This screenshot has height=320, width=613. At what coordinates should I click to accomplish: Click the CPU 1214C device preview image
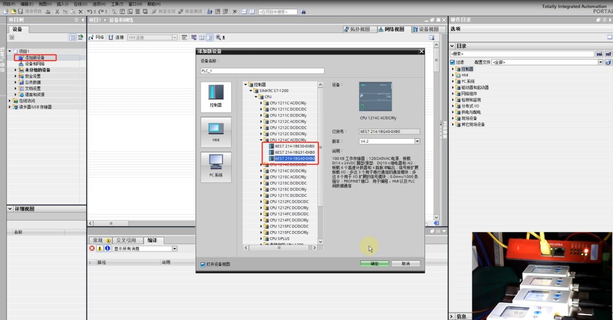tap(375, 97)
